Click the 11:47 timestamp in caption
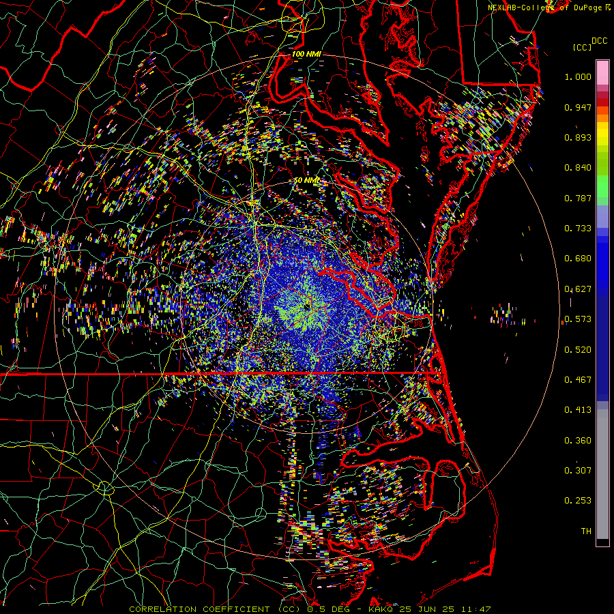 (476, 609)
